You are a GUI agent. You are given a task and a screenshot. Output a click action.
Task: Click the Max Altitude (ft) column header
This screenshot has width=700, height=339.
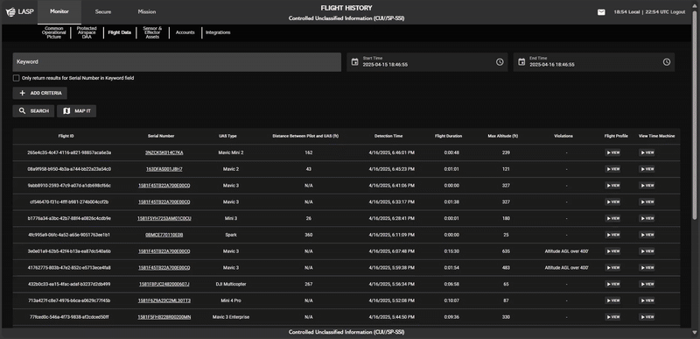502,137
